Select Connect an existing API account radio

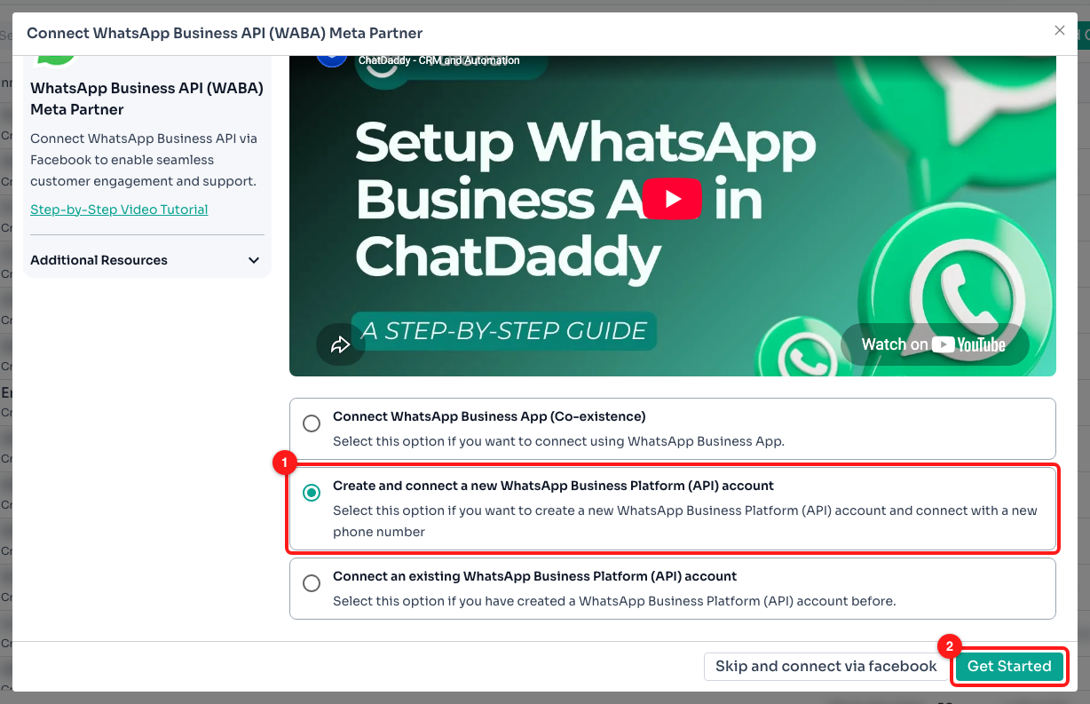(x=312, y=583)
